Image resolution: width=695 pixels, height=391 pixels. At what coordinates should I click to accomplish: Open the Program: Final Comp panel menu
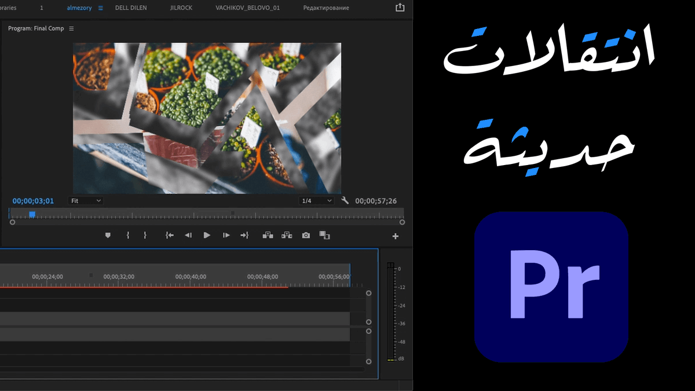click(71, 28)
